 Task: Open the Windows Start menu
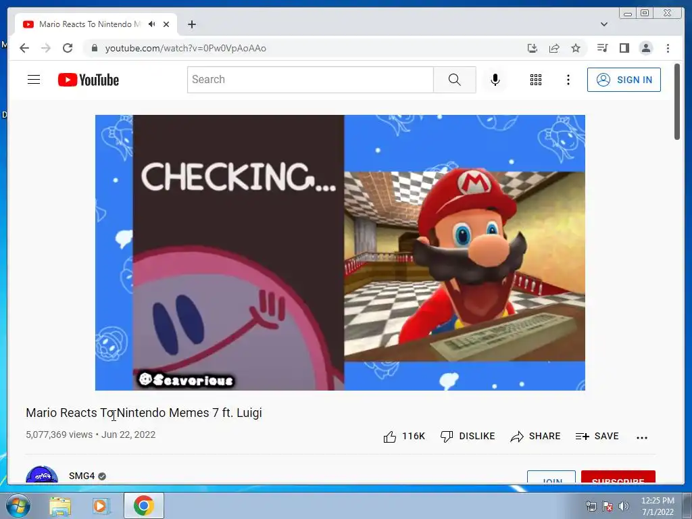coord(18,505)
